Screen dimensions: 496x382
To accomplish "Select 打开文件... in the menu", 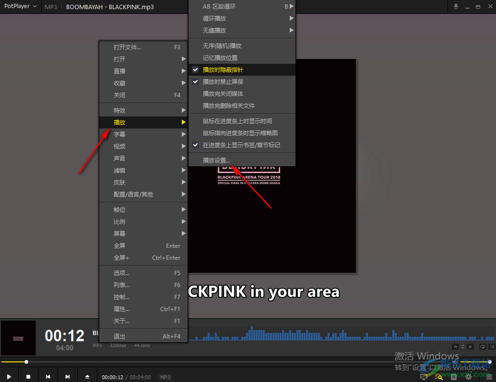I will tap(143, 47).
